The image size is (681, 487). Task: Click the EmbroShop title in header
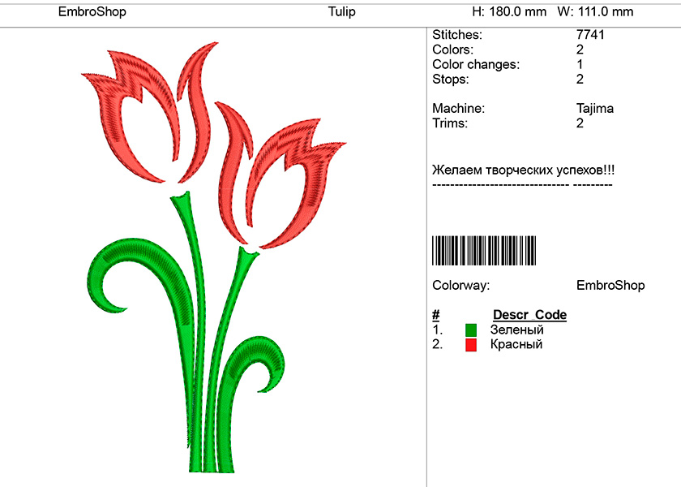[x=92, y=12]
